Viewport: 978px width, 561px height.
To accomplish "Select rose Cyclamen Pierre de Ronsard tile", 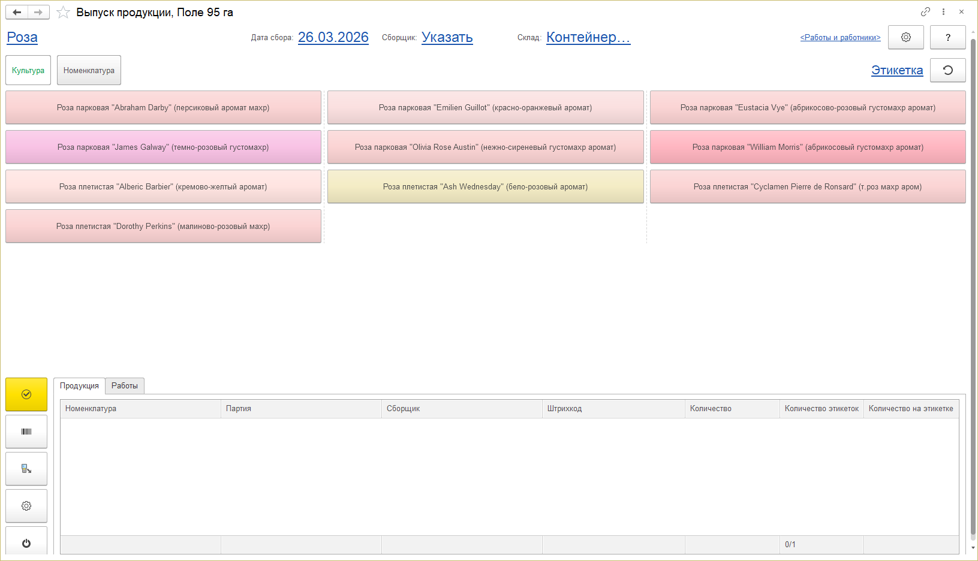I will coord(808,186).
